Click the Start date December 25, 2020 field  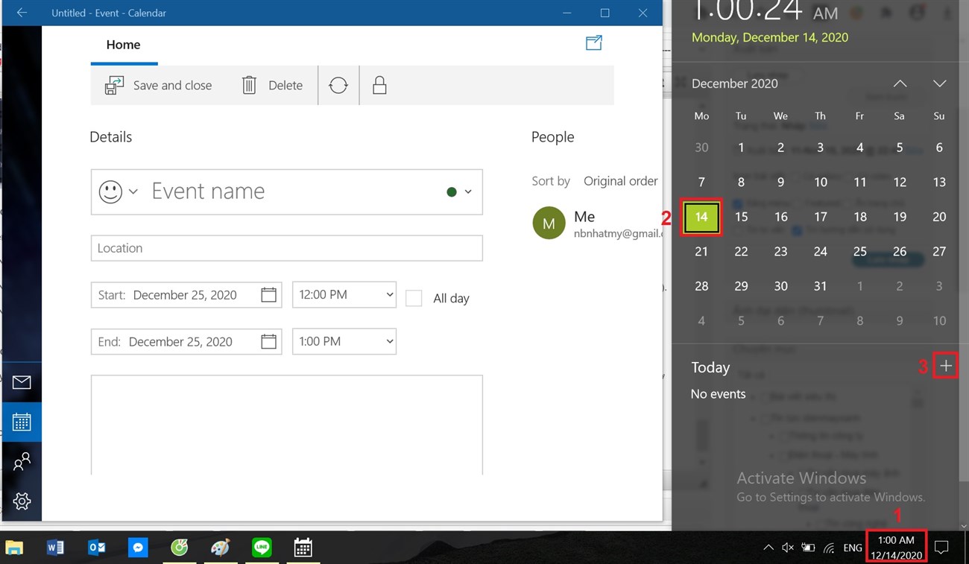coord(186,295)
